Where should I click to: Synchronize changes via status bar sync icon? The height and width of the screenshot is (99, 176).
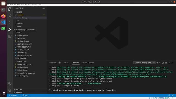[20, 95]
